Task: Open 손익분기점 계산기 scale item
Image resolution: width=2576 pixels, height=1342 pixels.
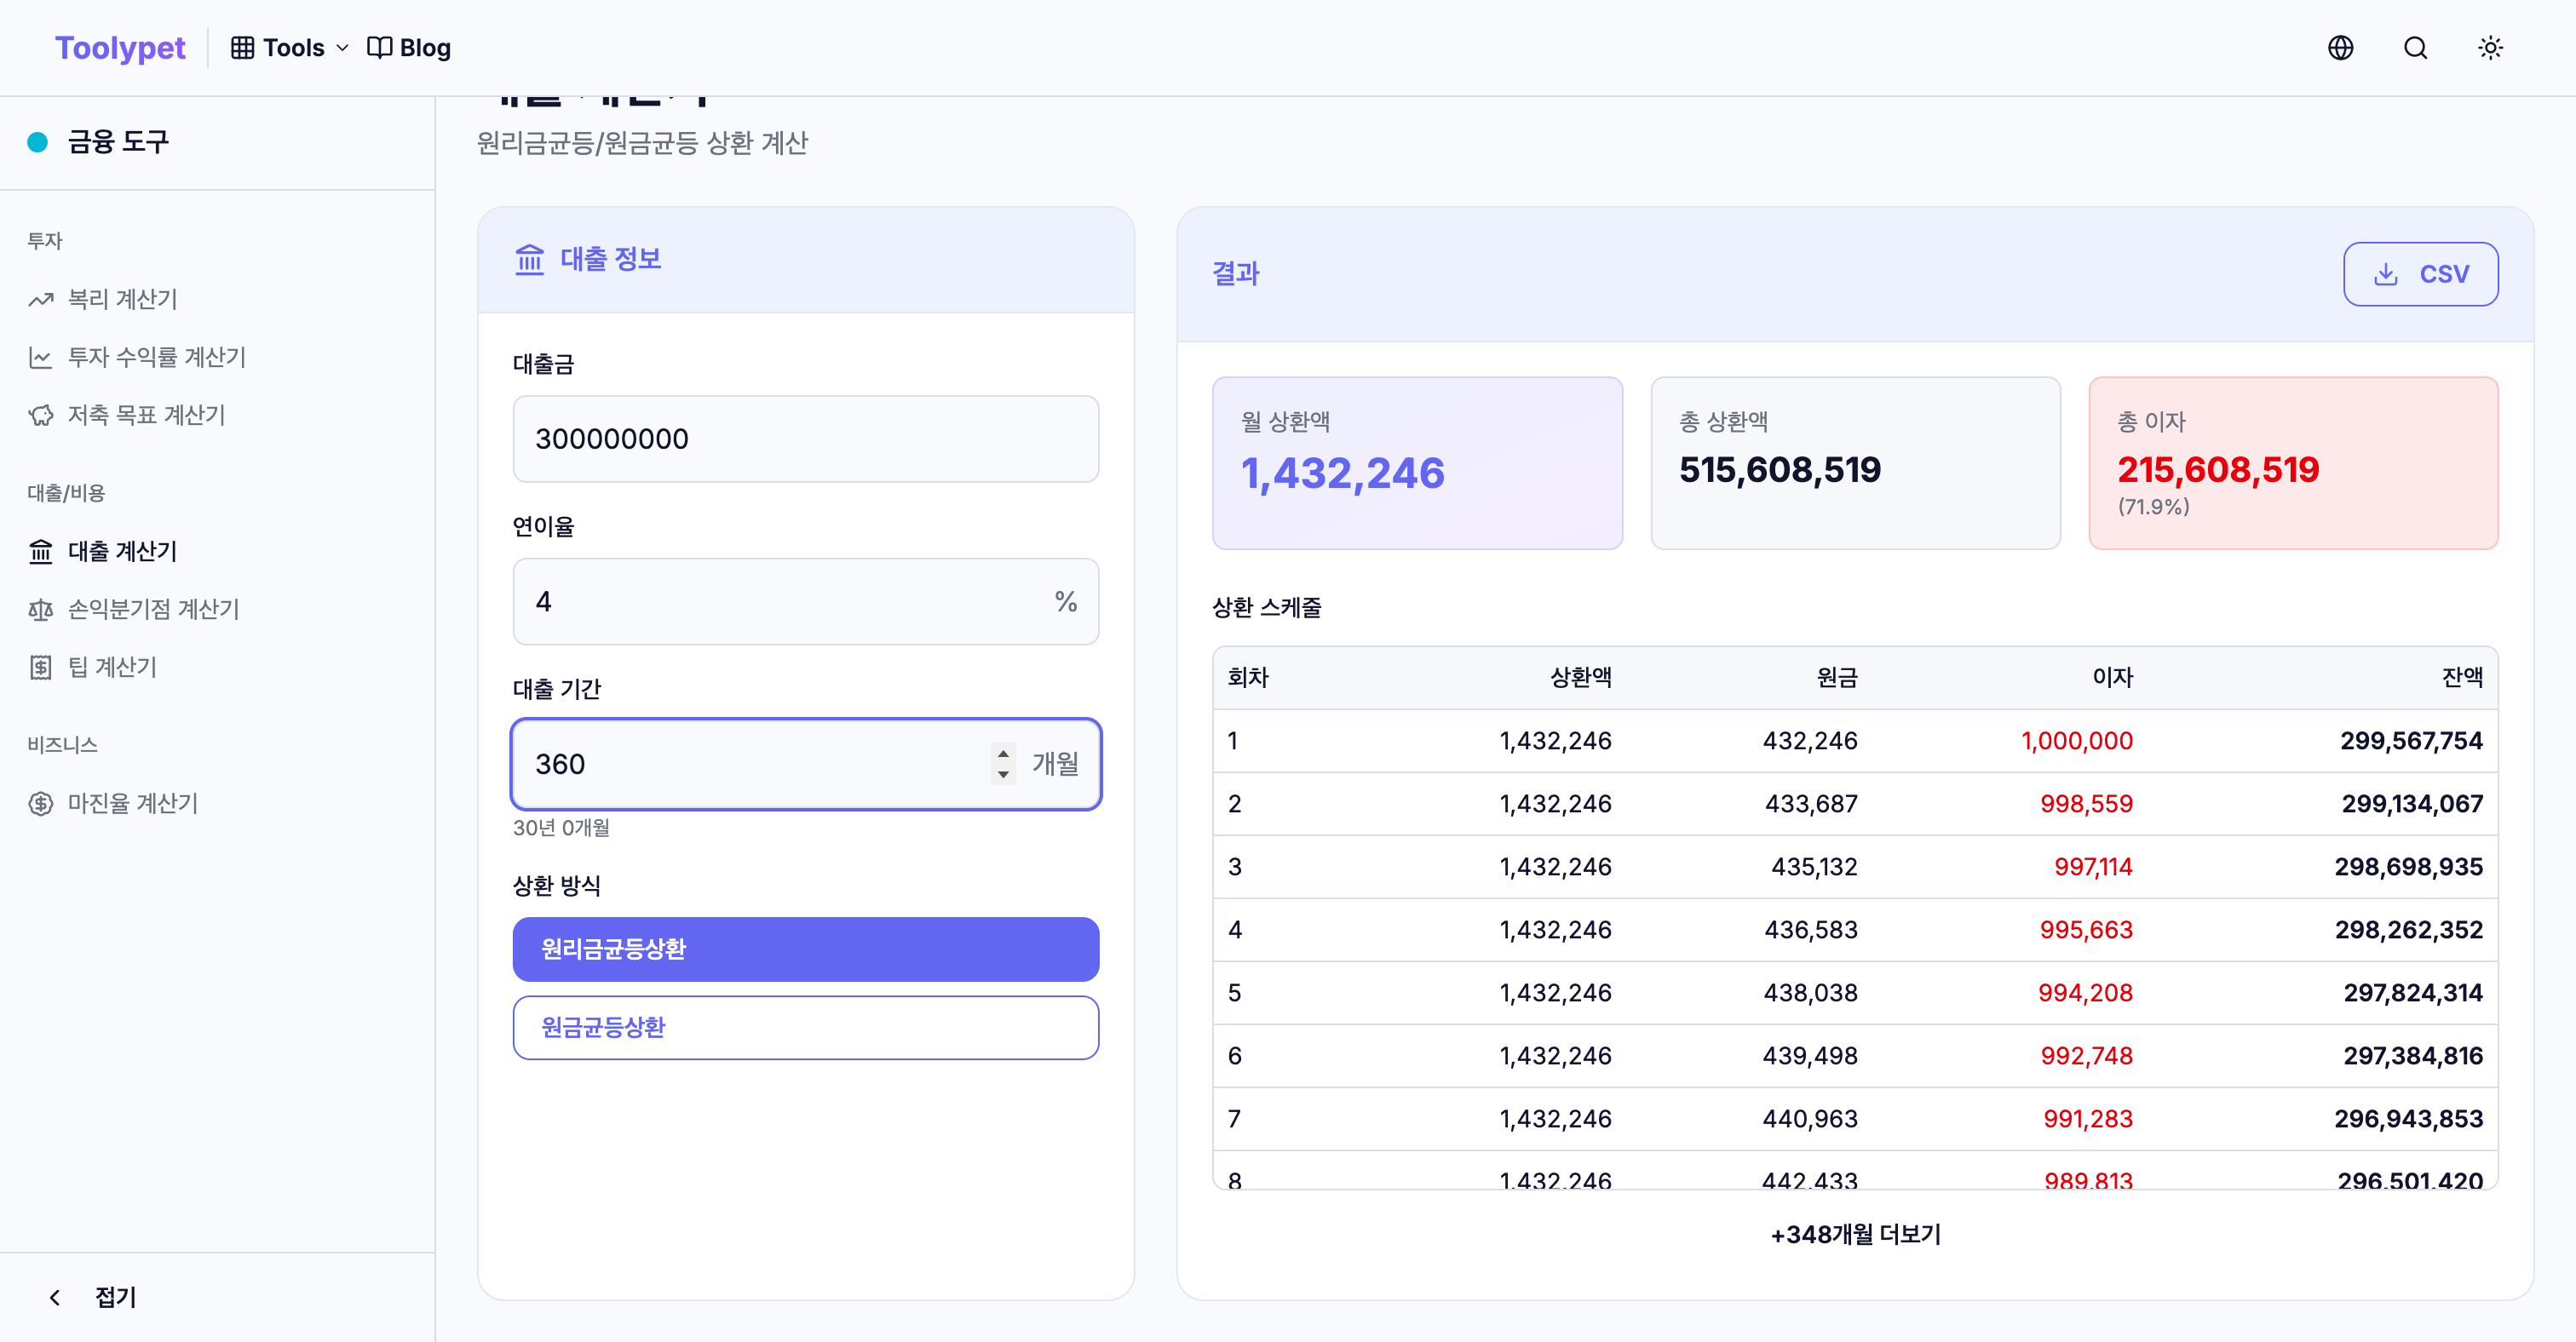Action: (x=153, y=609)
